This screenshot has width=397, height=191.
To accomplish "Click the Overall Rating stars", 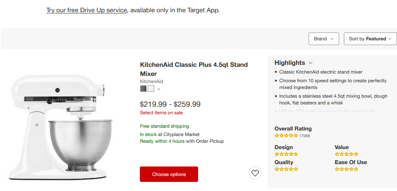I will pyautogui.click(x=286, y=136).
